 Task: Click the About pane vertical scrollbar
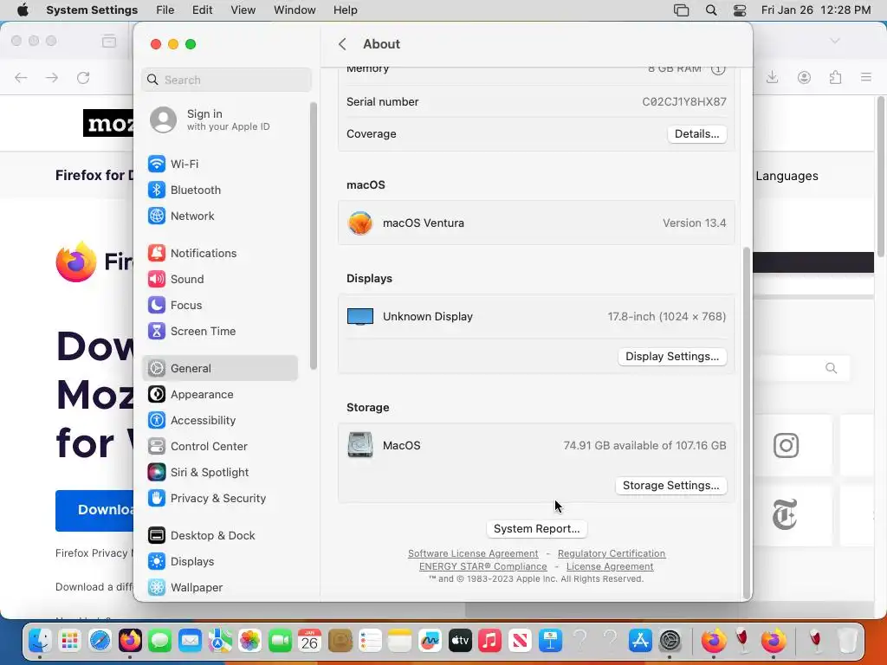tap(746, 422)
